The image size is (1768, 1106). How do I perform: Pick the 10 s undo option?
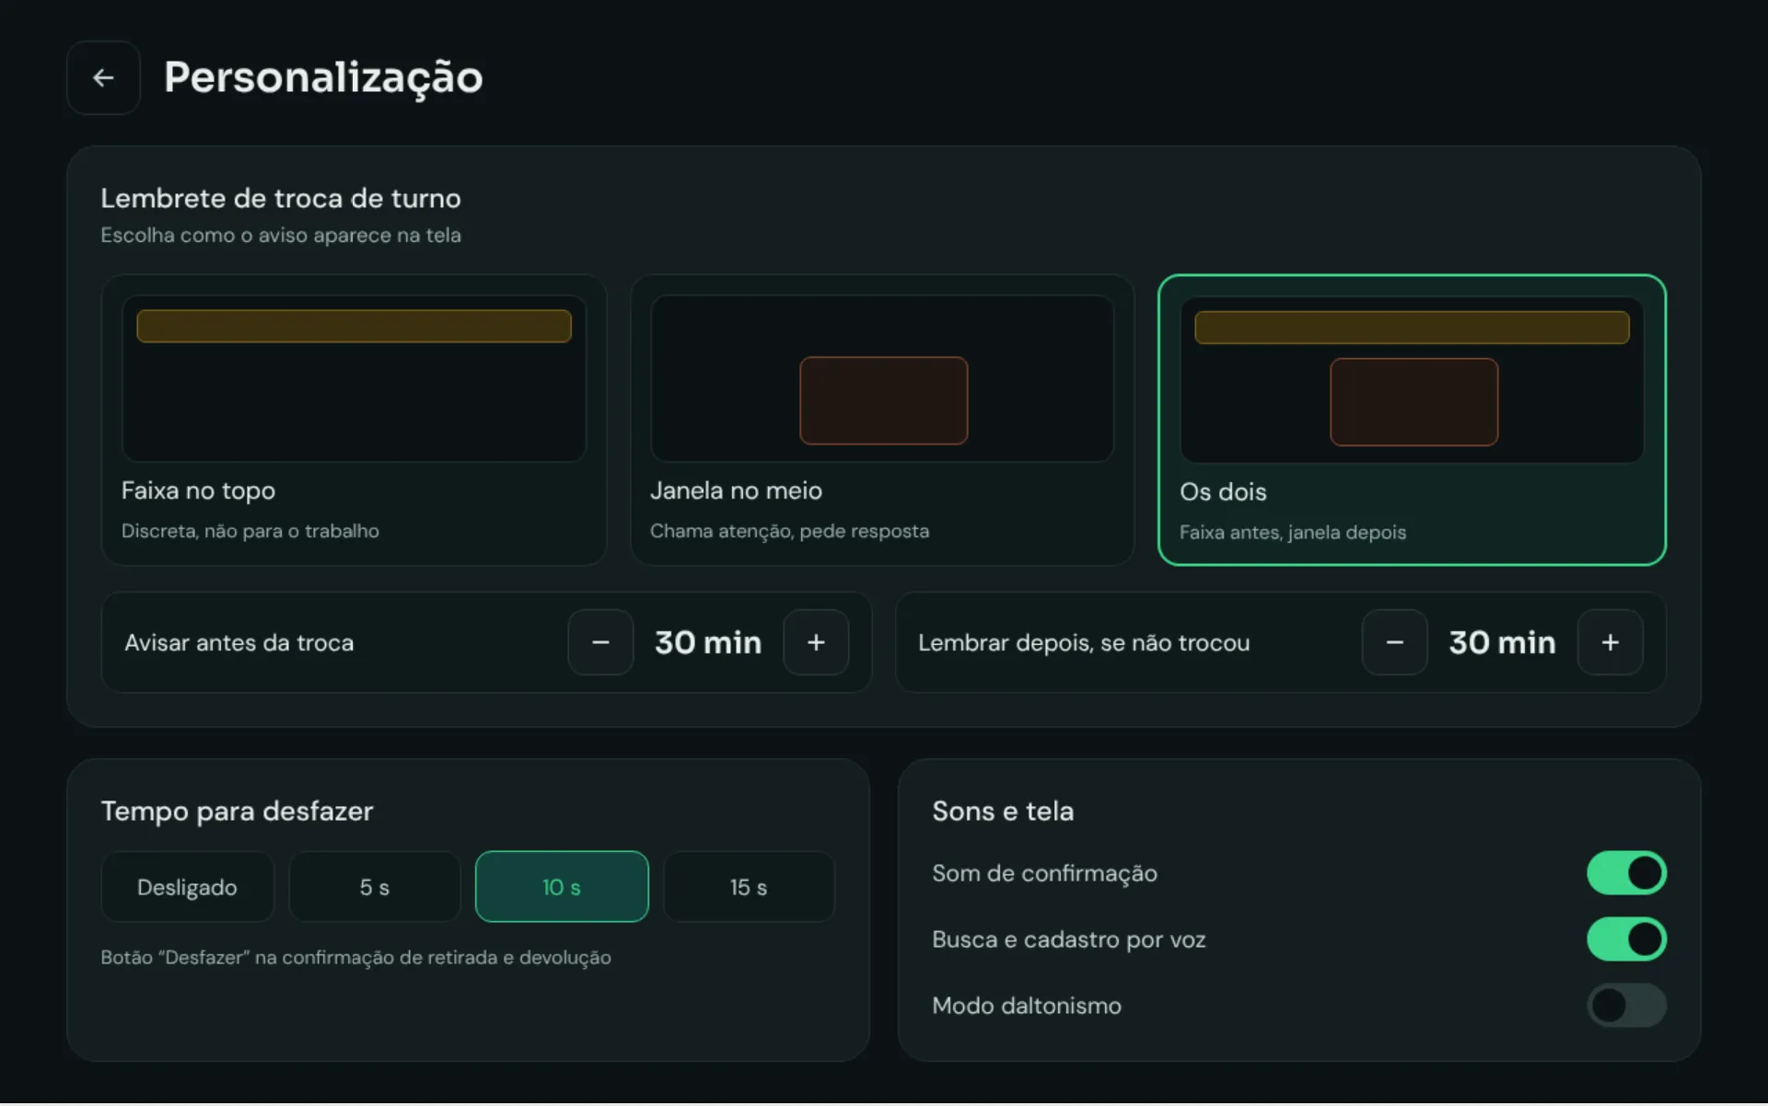(x=562, y=887)
